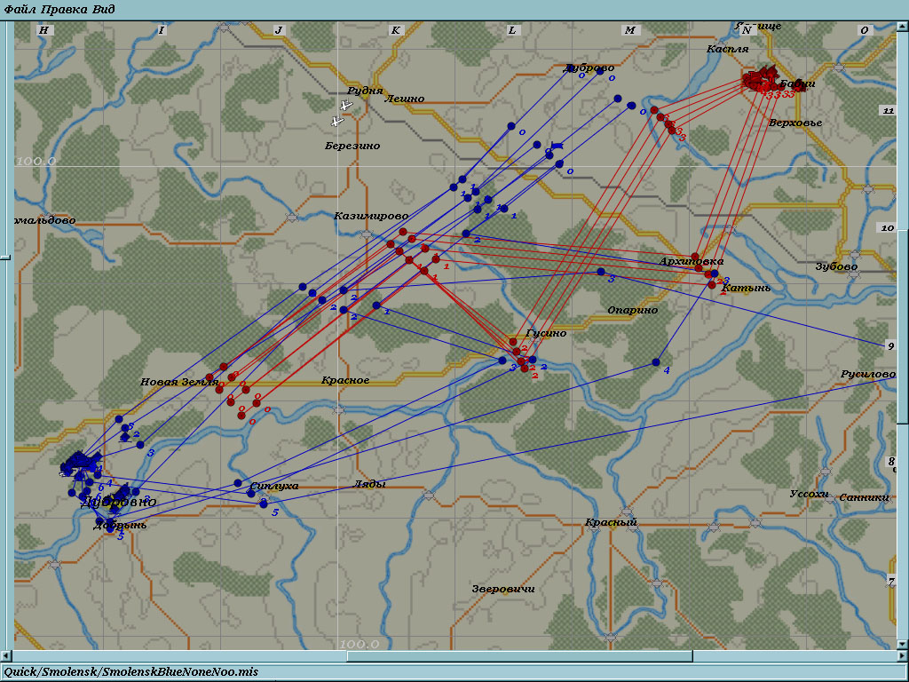
Task: Click the airfield marker beside column letter I
Action: 225,28
